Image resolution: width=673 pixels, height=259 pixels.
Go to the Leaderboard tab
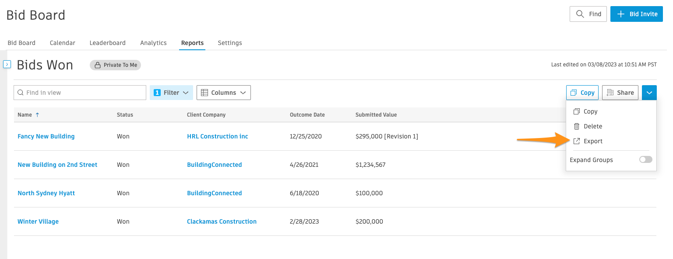[x=108, y=43]
